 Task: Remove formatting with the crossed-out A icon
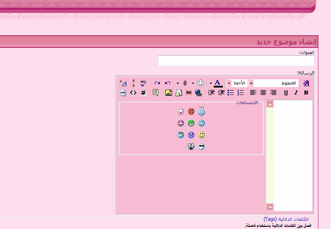pyautogui.click(x=306, y=83)
